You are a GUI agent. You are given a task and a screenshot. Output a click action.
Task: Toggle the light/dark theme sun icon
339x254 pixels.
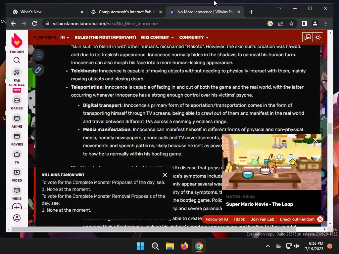317,37
